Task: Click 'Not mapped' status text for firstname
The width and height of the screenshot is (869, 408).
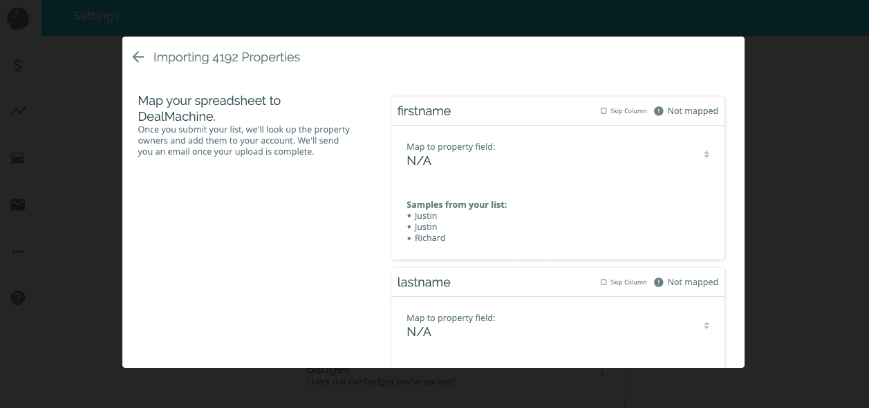Action: (x=693, y=111)
